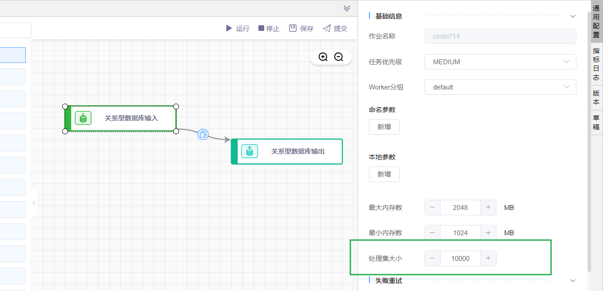Increase the max memory value with plus

[488, 207]
